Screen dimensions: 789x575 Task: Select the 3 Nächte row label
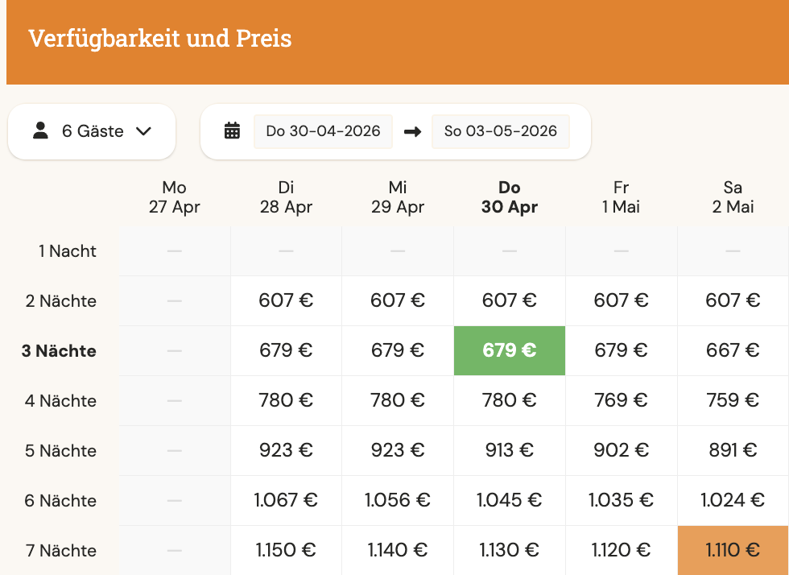click(x=59, y=351)
